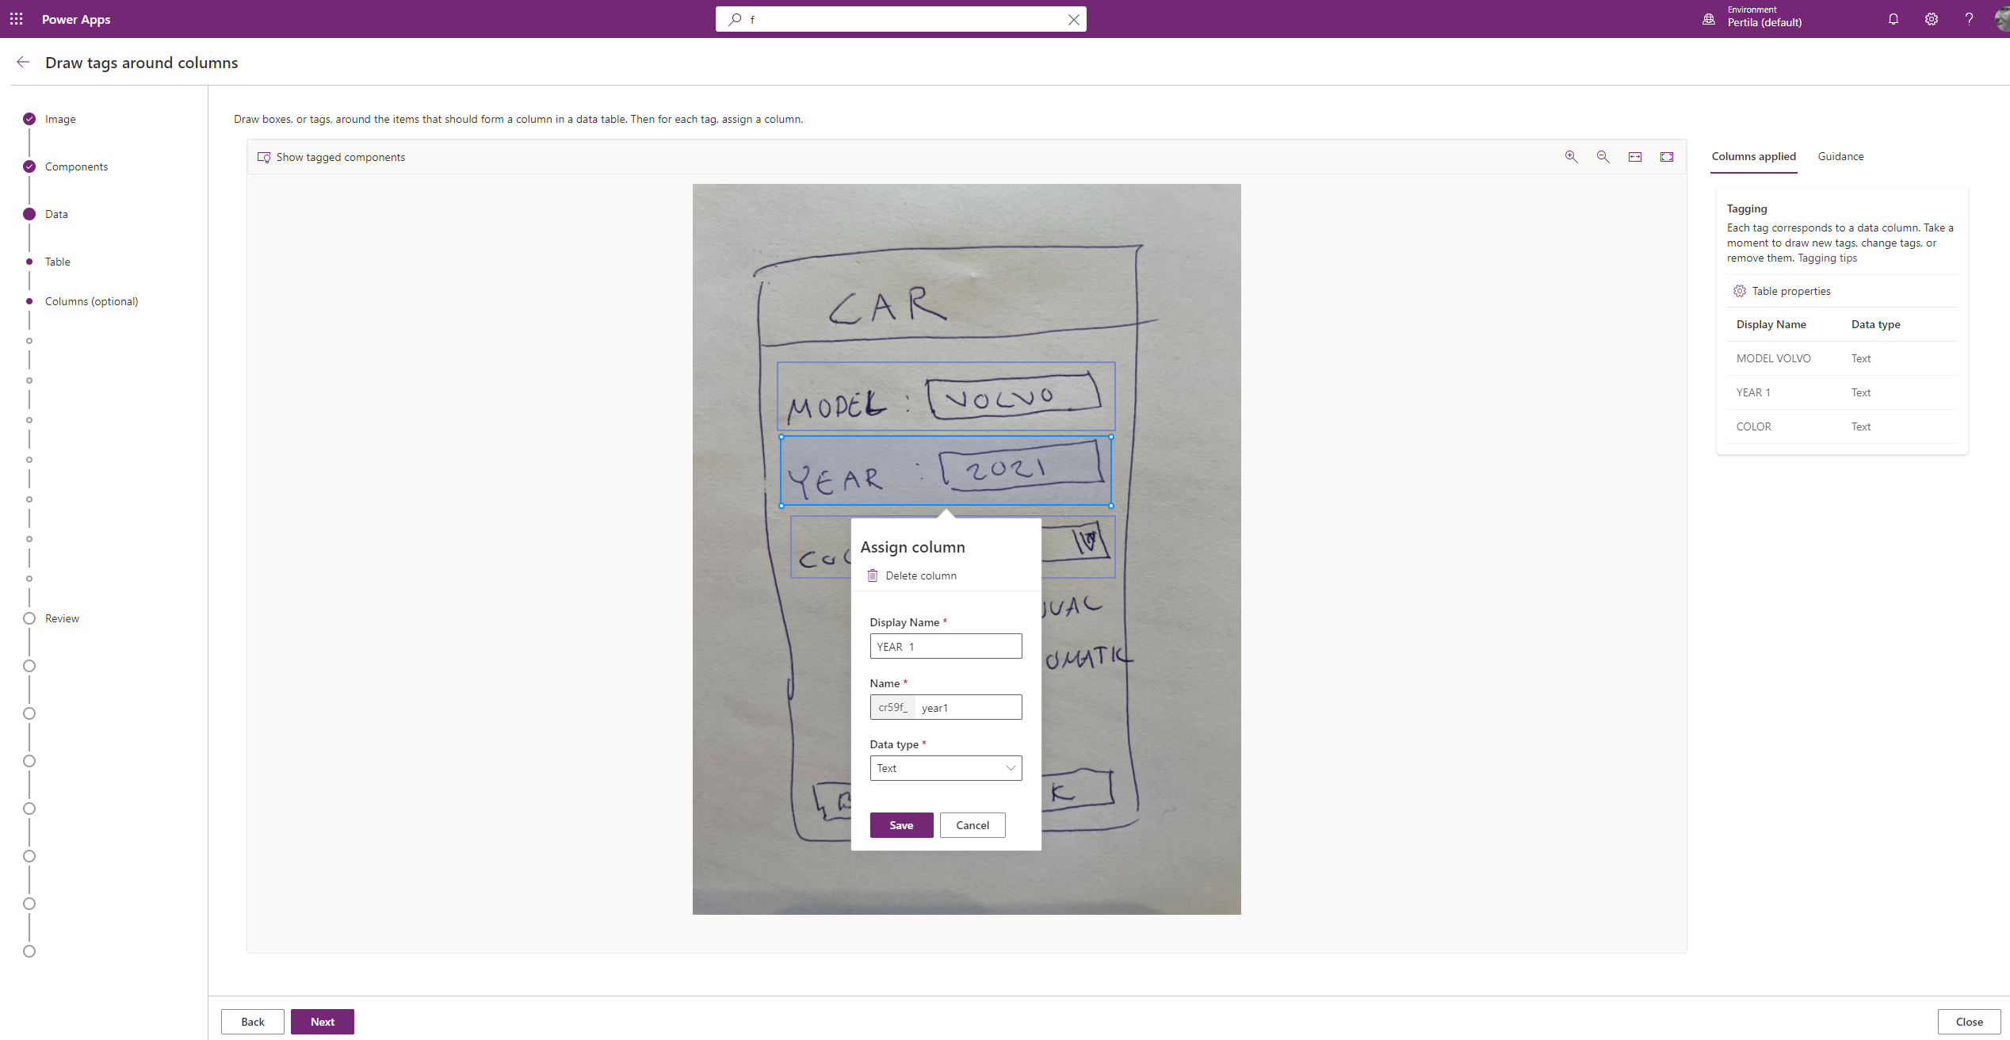Click the zoom in magnifier icon

(x=1571, y=157)
